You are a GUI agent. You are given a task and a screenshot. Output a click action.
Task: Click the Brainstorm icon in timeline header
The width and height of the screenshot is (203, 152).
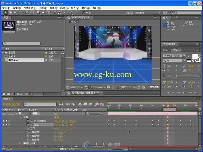click(97, 104)
